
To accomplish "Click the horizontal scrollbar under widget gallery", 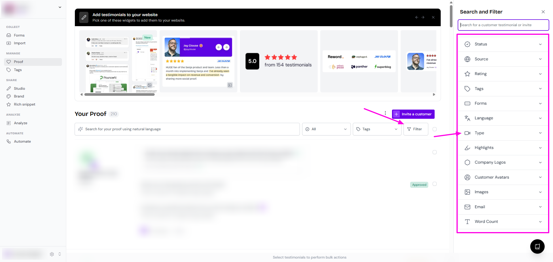I will point(119,94).
